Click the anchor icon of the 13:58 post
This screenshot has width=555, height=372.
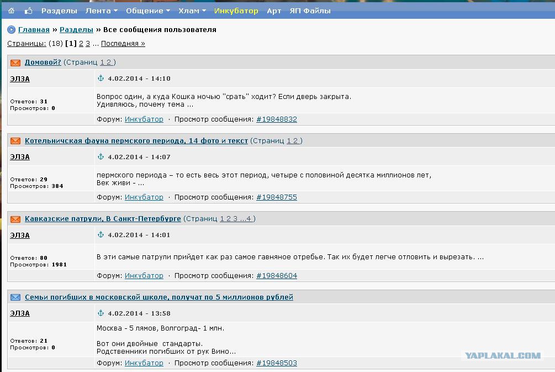pyautogui.click(x=101, y=313)
